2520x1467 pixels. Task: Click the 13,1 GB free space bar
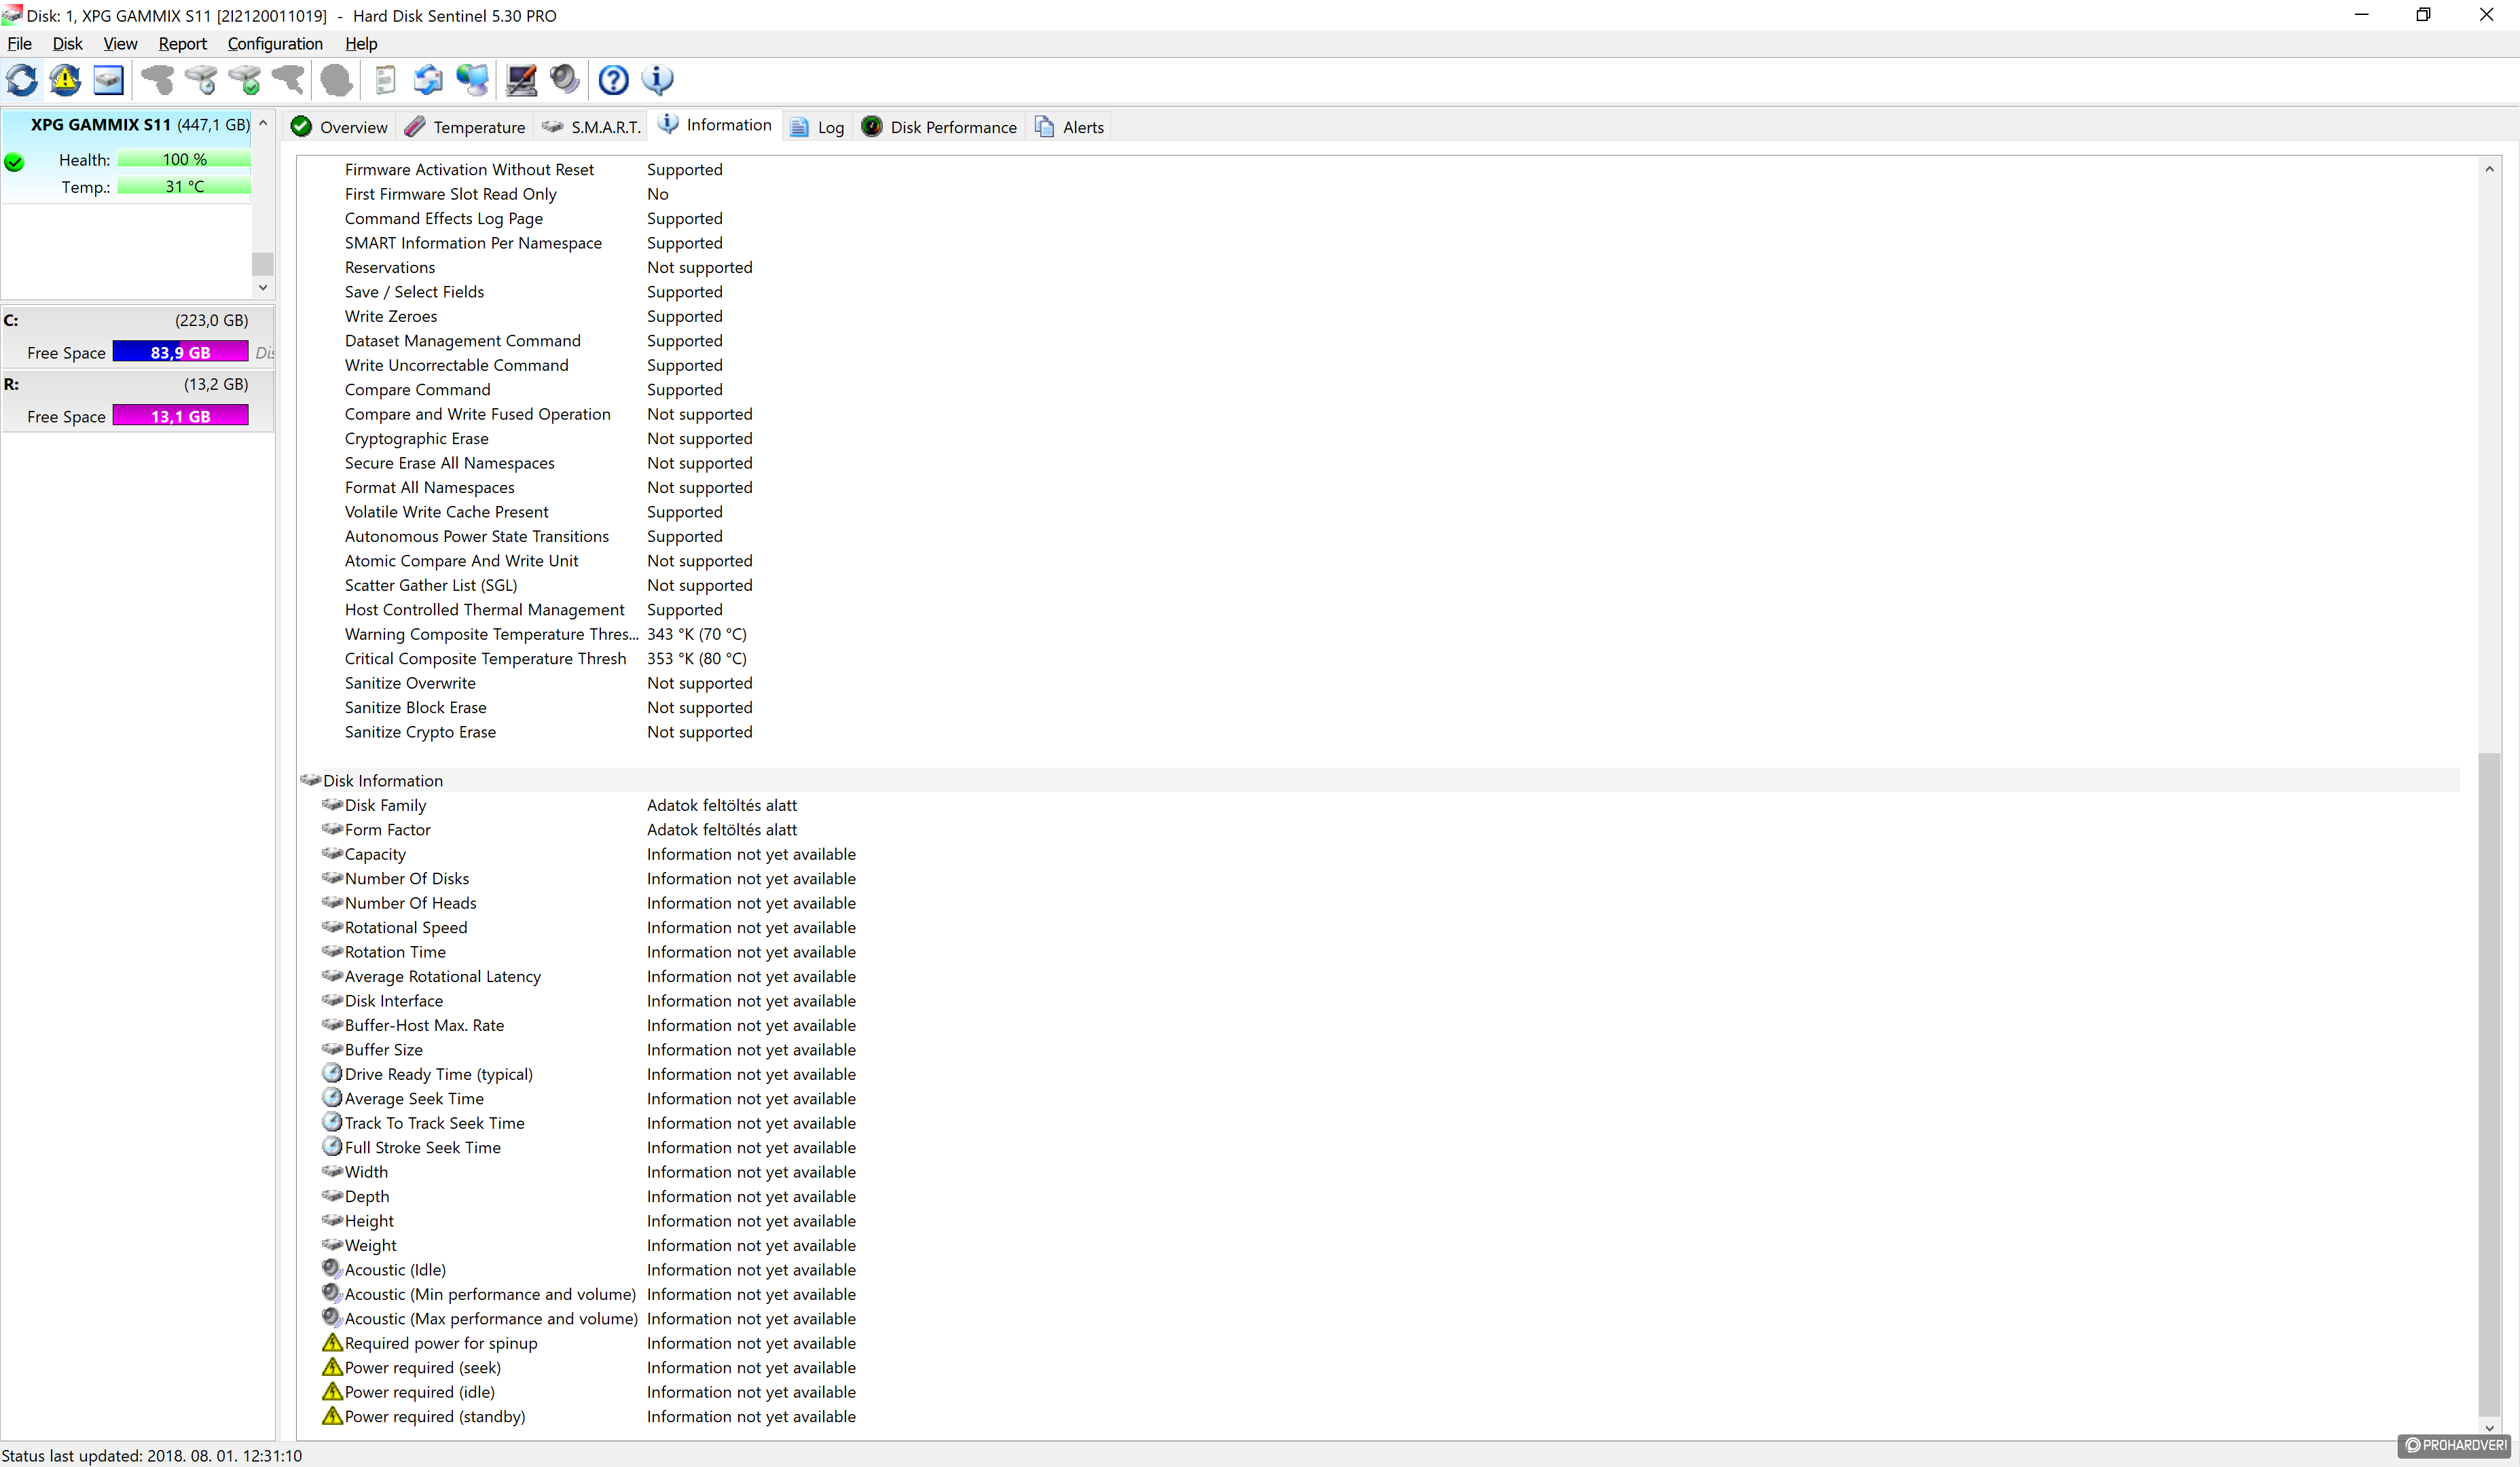pyautogui.click(x=180, y=416)
